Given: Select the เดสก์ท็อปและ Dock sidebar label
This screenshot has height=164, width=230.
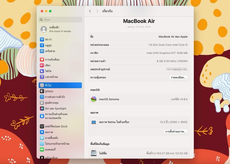Looking at the screenshot, I should click(56, 126).
